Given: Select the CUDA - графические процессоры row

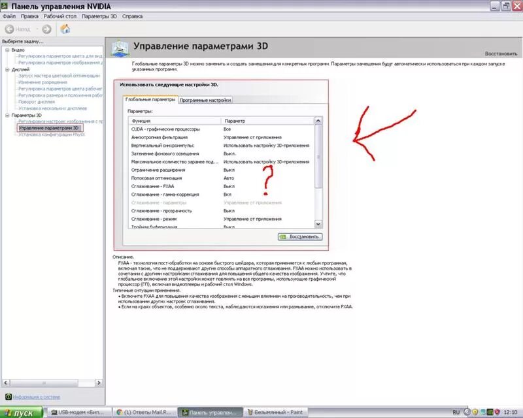Looking at the screenshot, I should [x=222, y=129].
